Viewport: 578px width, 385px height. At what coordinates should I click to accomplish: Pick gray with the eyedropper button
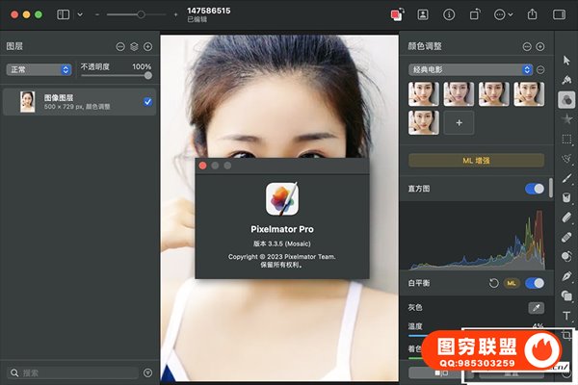pyautogui.click(x=537, y=307)
